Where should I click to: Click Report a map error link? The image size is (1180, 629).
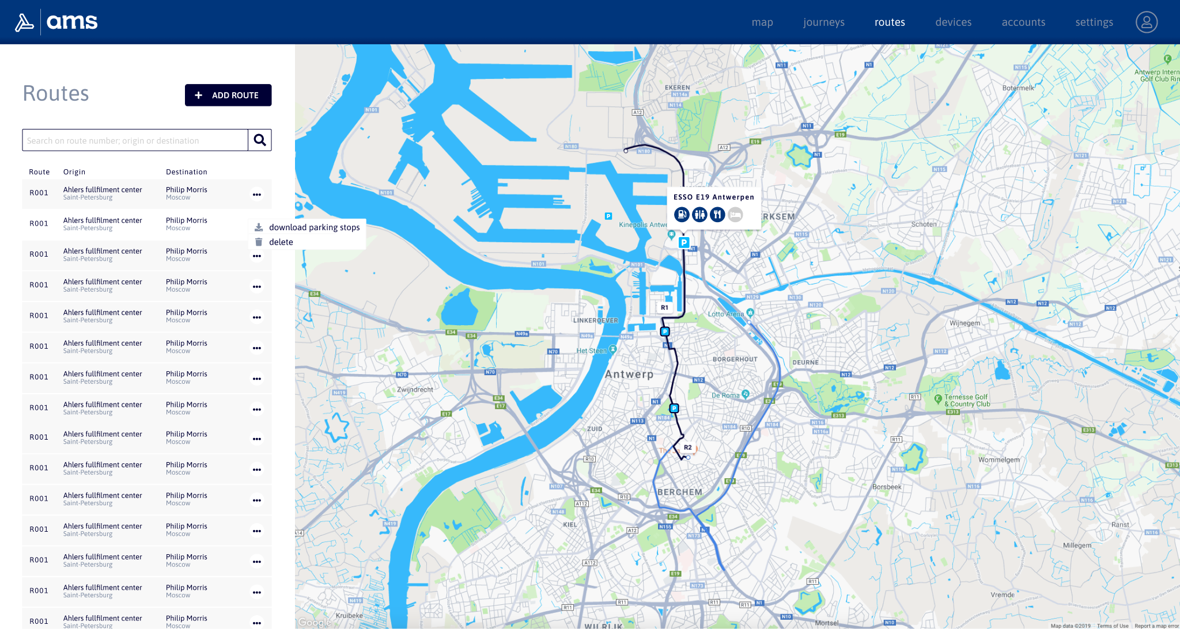click(1156, 626)
